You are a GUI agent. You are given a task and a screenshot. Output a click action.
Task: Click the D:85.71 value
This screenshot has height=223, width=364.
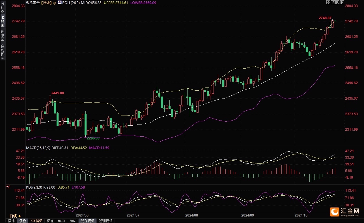pyautogui.click(x=64, y=187)
